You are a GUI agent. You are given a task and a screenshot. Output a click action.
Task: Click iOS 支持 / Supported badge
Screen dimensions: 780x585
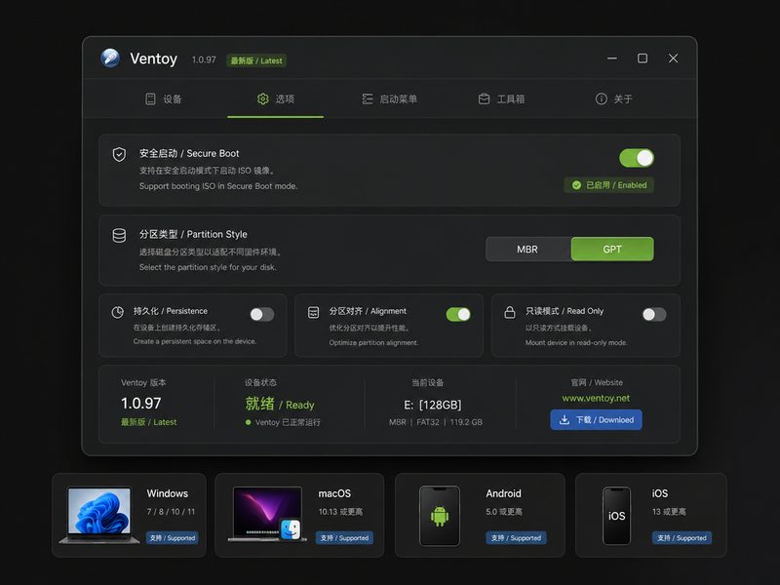click(682, 538)
